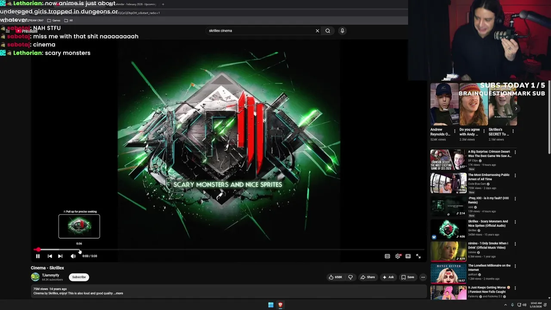Open taskbar clock showing 10:42 AM

pos(536,305)
